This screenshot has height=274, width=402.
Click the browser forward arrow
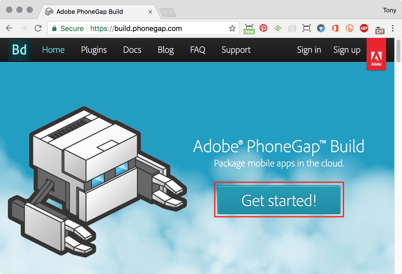coord(24,28)
